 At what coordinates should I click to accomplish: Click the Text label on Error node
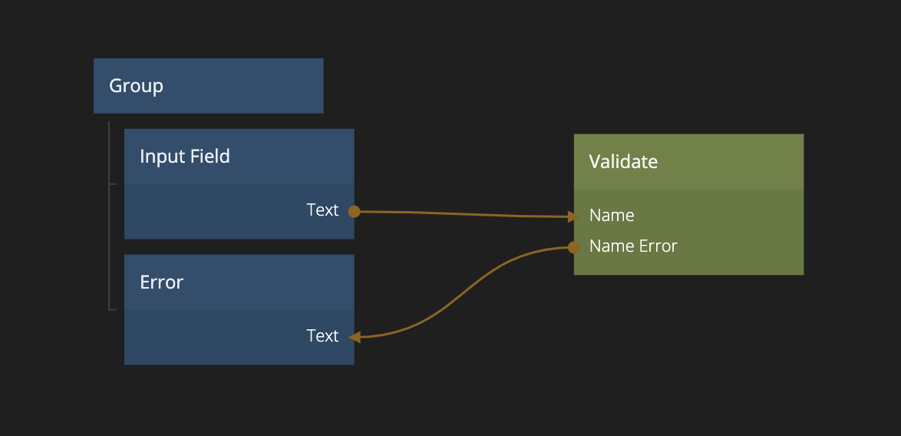click(x=322, y=336)
